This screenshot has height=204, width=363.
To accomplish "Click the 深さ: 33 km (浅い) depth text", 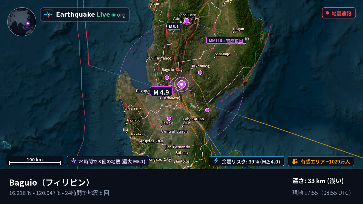I will pos(318,181).
